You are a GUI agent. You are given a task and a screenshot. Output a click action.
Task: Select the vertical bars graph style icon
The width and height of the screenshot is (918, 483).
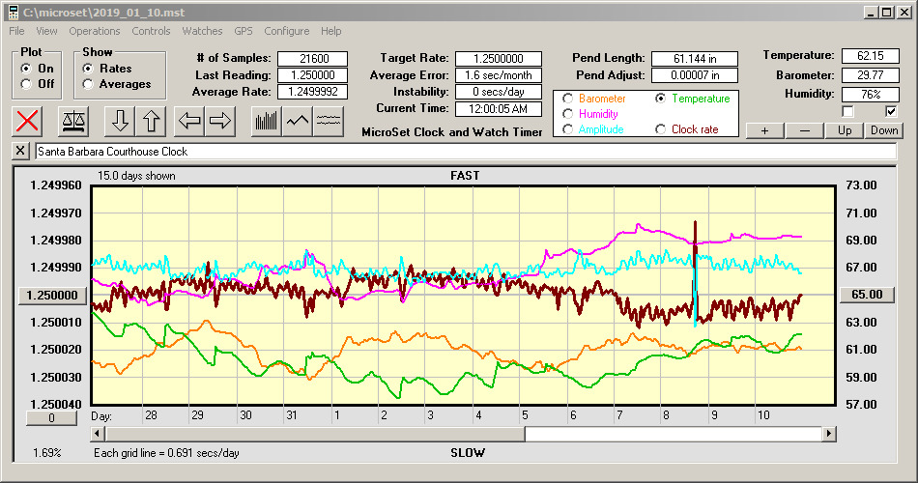(266, 121)
